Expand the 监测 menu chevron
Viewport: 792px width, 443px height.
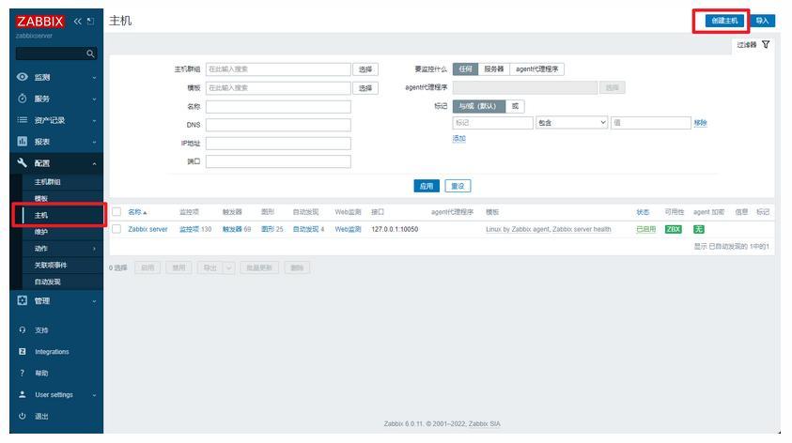[x=95, y=77]
